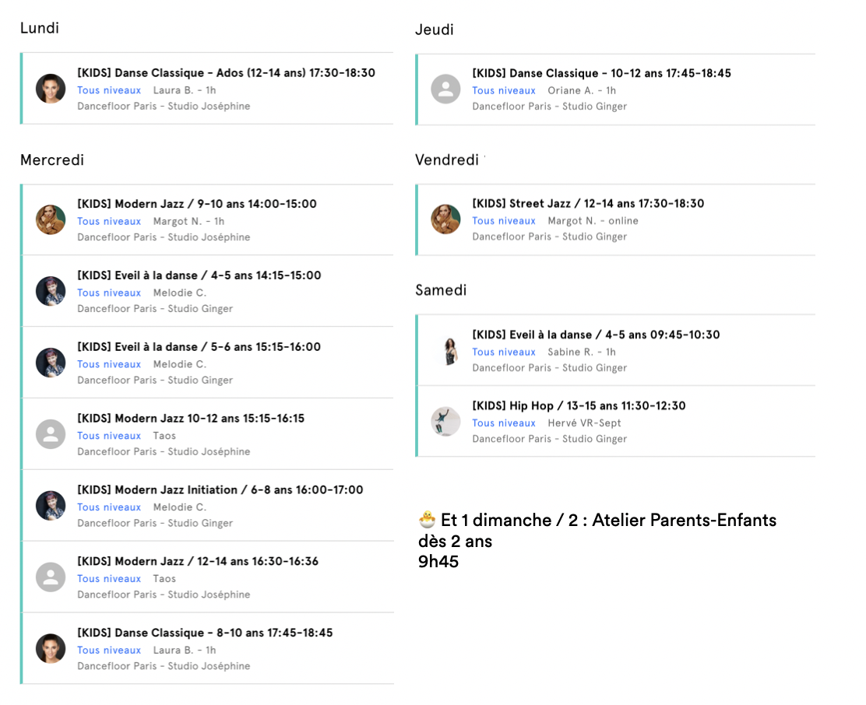The image size is (866, 705).
Task: Open Eveil à la danse 5-6 ans 15:15 class
Action: click(199, 347)
